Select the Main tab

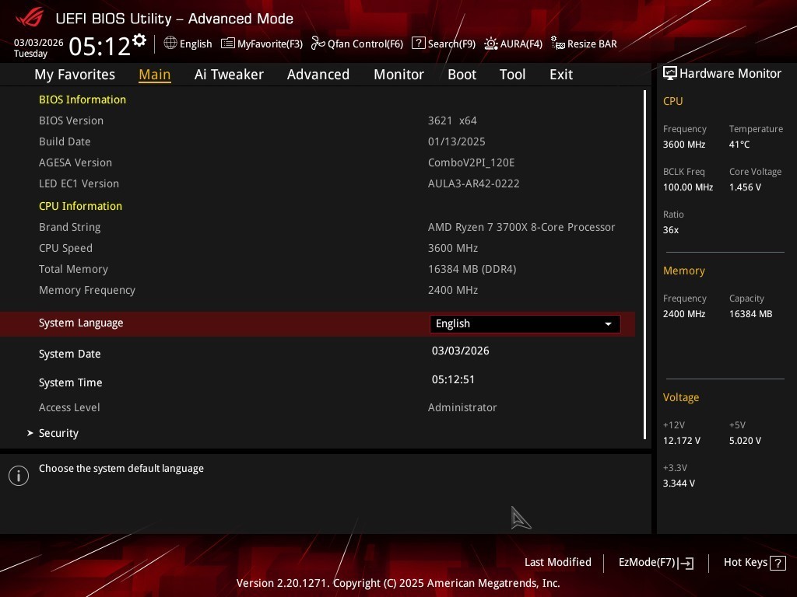155,75
